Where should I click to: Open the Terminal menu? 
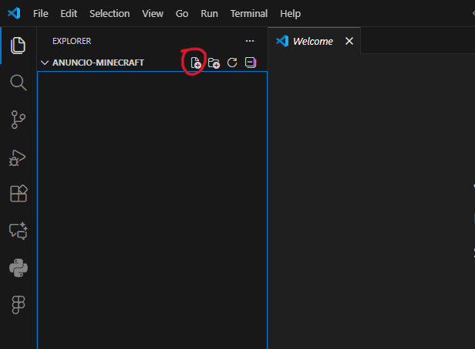(249, 14)
